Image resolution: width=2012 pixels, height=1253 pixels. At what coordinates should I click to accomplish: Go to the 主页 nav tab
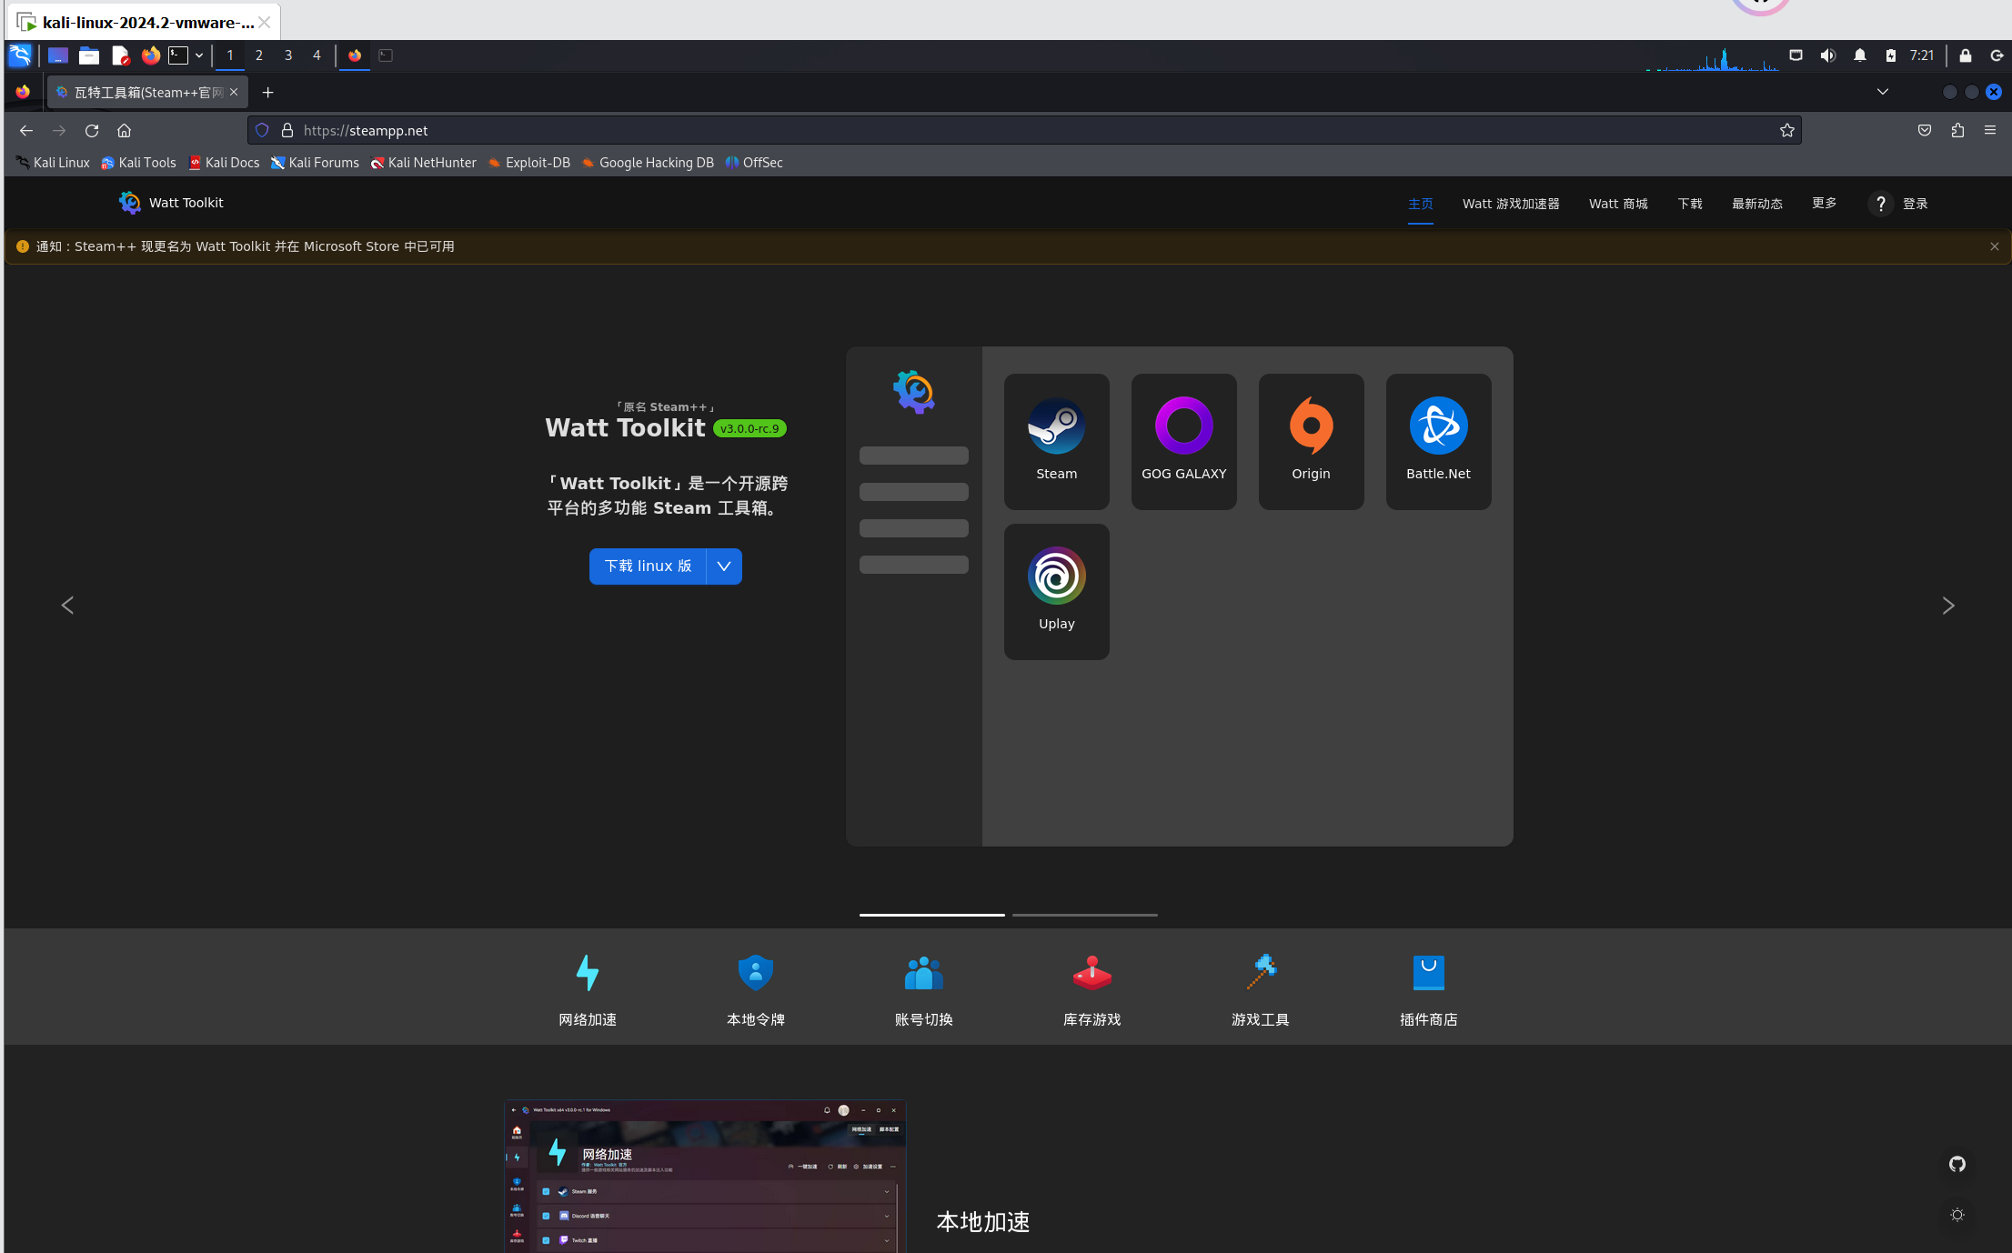(1420, 204)
